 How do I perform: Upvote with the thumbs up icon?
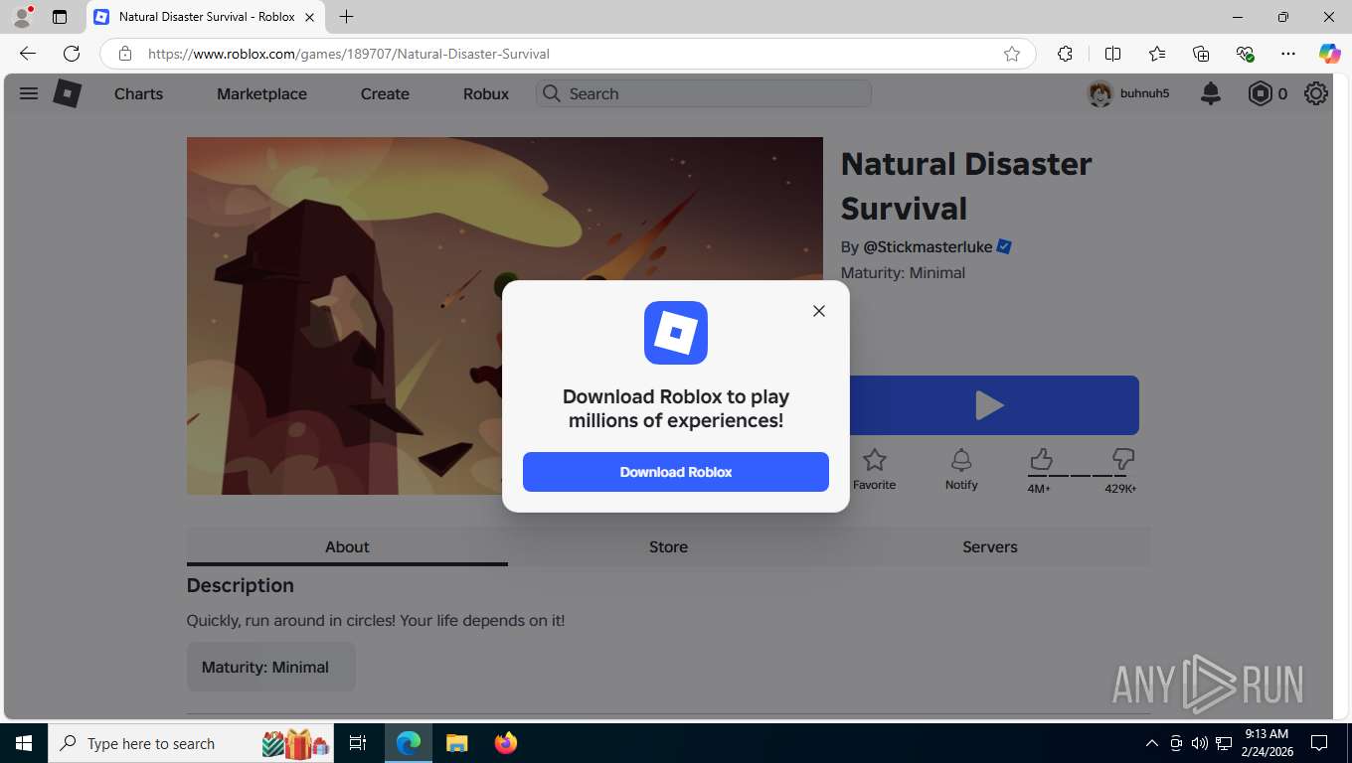pos(1041,459)
